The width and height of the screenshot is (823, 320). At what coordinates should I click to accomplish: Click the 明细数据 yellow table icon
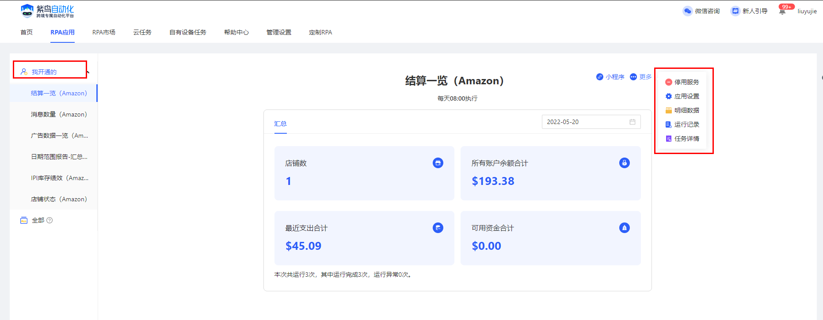pos(669,110)
